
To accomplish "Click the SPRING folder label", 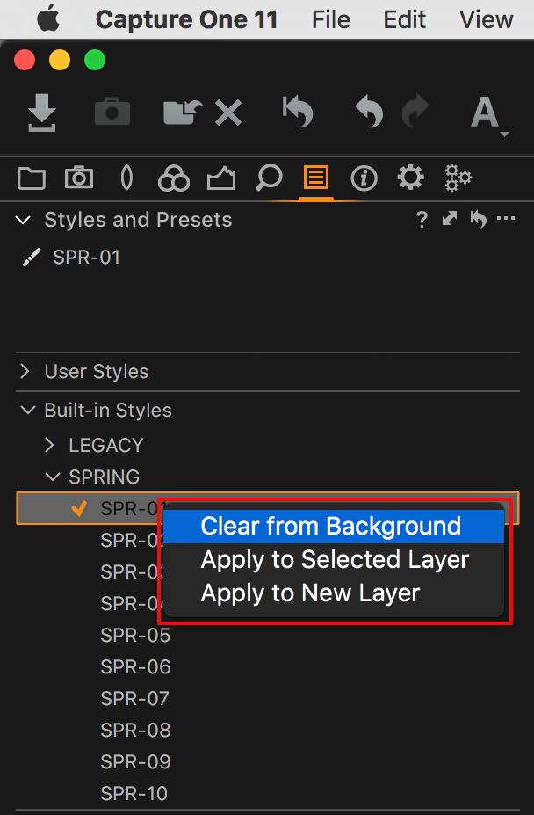I will pyautogui.click(x=105, y=477).
